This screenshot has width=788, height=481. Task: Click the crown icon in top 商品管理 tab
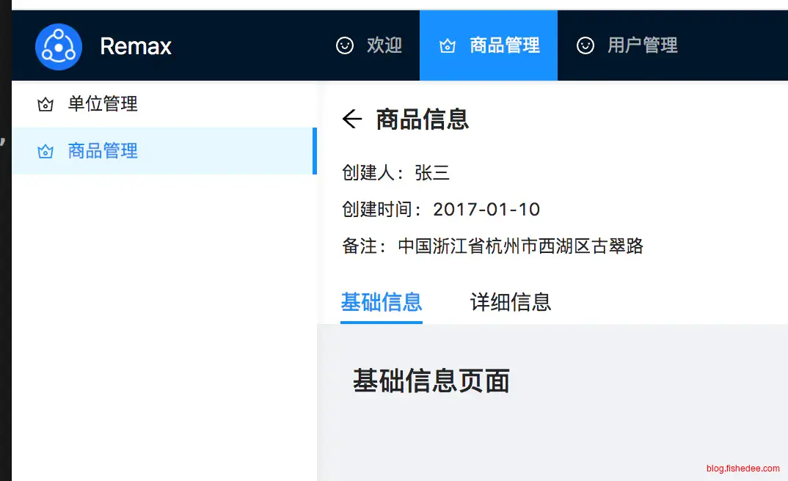tap(447, 46)
